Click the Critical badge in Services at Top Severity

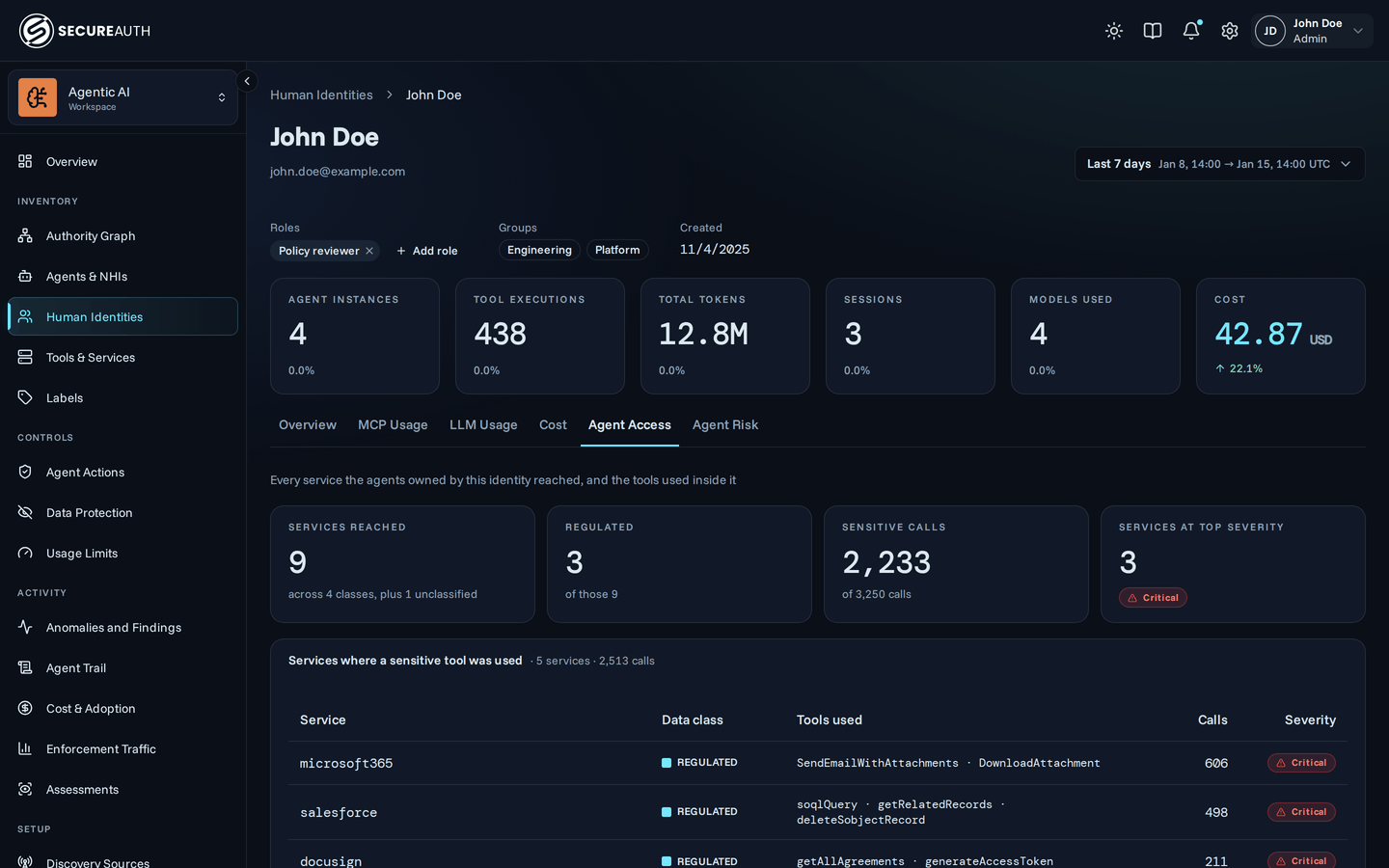1153,598
